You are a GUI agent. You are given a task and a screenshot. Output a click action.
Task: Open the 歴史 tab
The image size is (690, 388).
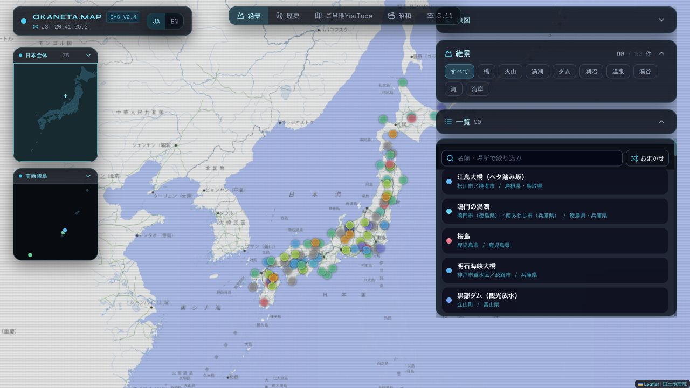click(287, 16)
